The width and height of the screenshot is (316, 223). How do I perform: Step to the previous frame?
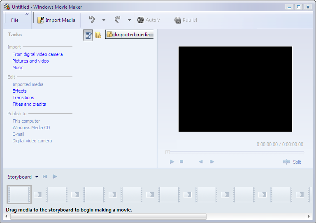tap(201, 162)
